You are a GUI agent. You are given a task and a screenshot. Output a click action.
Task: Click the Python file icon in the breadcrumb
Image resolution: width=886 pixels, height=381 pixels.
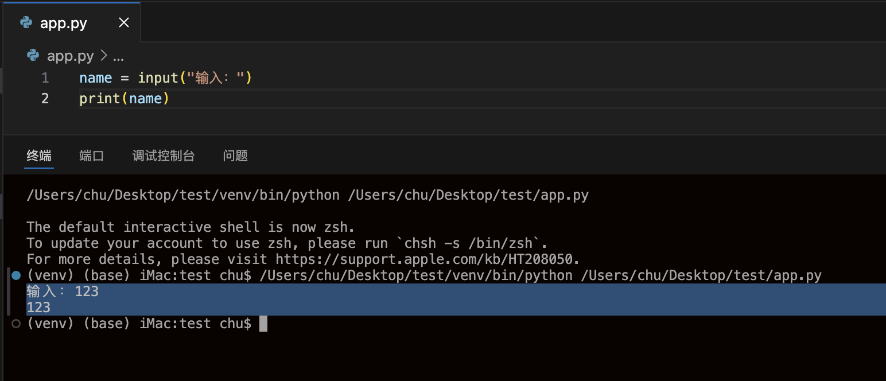tap(33, 56)
